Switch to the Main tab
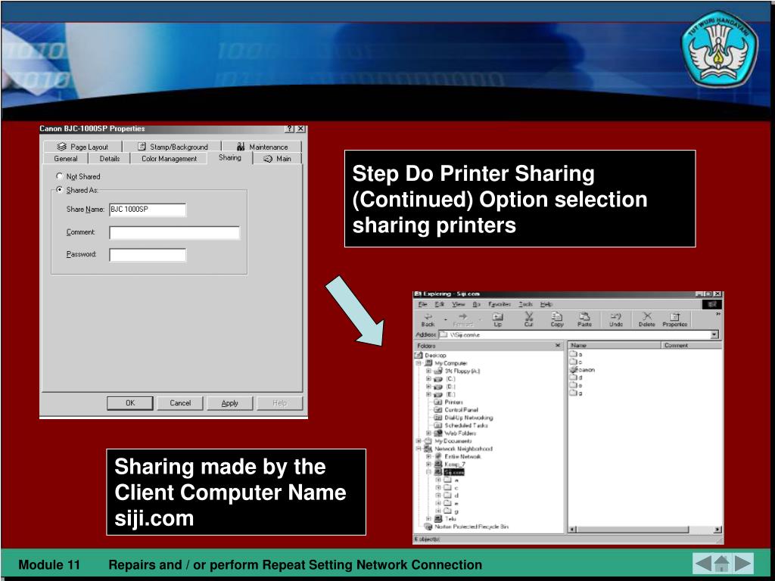 tap(277, 159)
